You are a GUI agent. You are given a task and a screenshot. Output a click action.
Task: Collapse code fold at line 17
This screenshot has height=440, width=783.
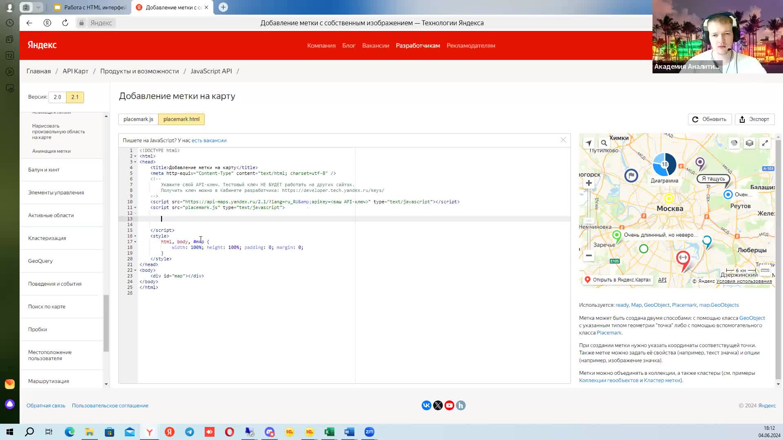135,242
